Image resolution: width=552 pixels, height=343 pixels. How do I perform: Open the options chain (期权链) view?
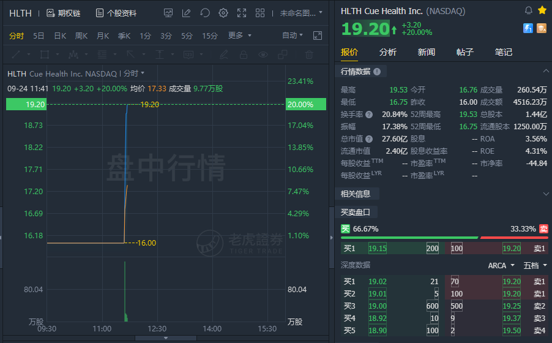[64, 13]
